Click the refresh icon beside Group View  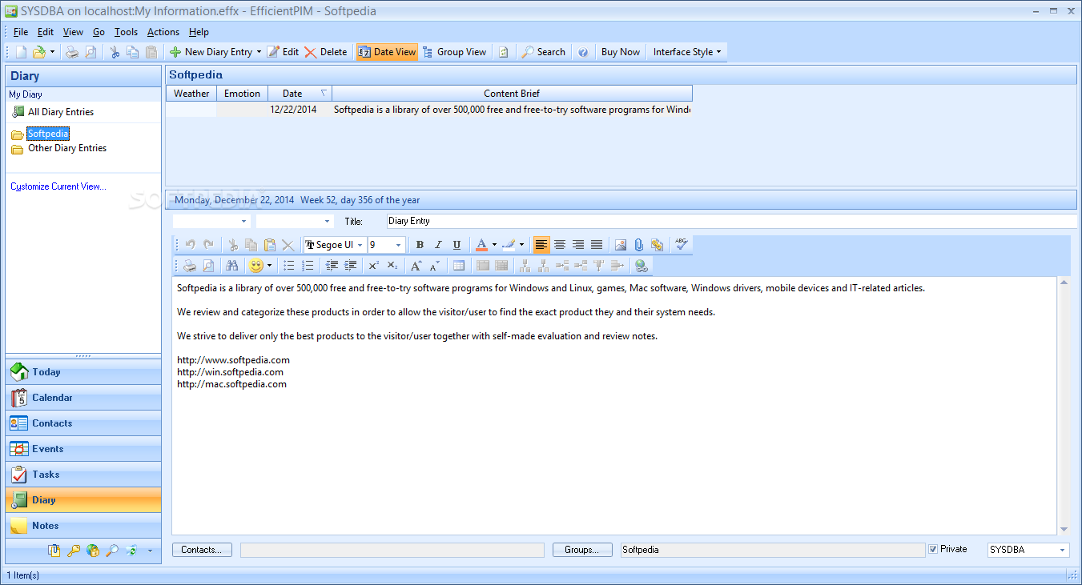click(504, 52)
